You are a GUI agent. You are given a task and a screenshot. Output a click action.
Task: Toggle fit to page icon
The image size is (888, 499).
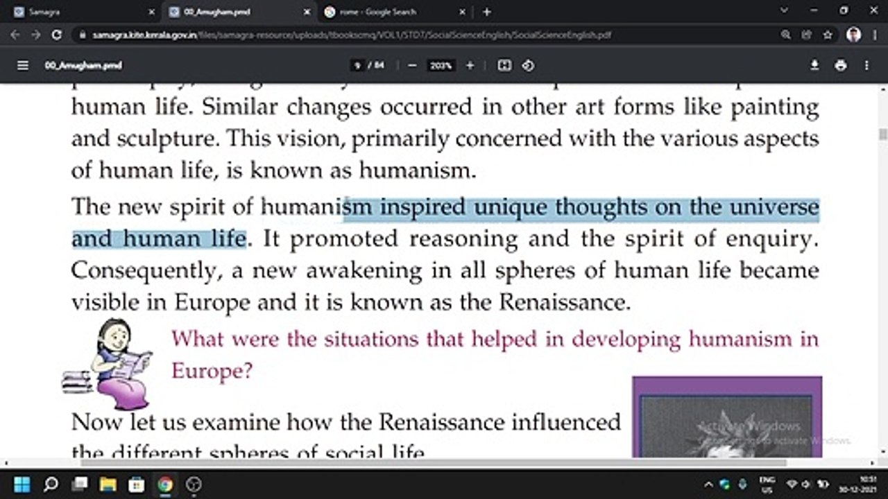504,65
